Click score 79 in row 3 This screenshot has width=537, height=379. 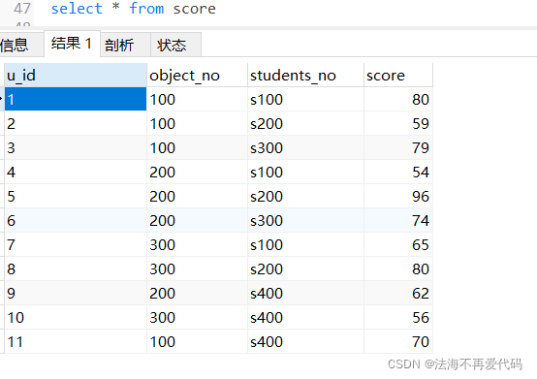point(398,148)
